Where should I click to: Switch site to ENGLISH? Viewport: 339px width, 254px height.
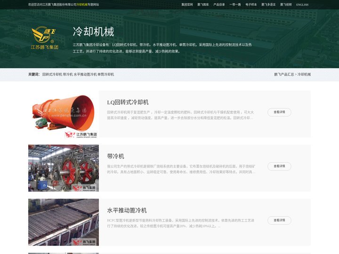tap(302, 5)
